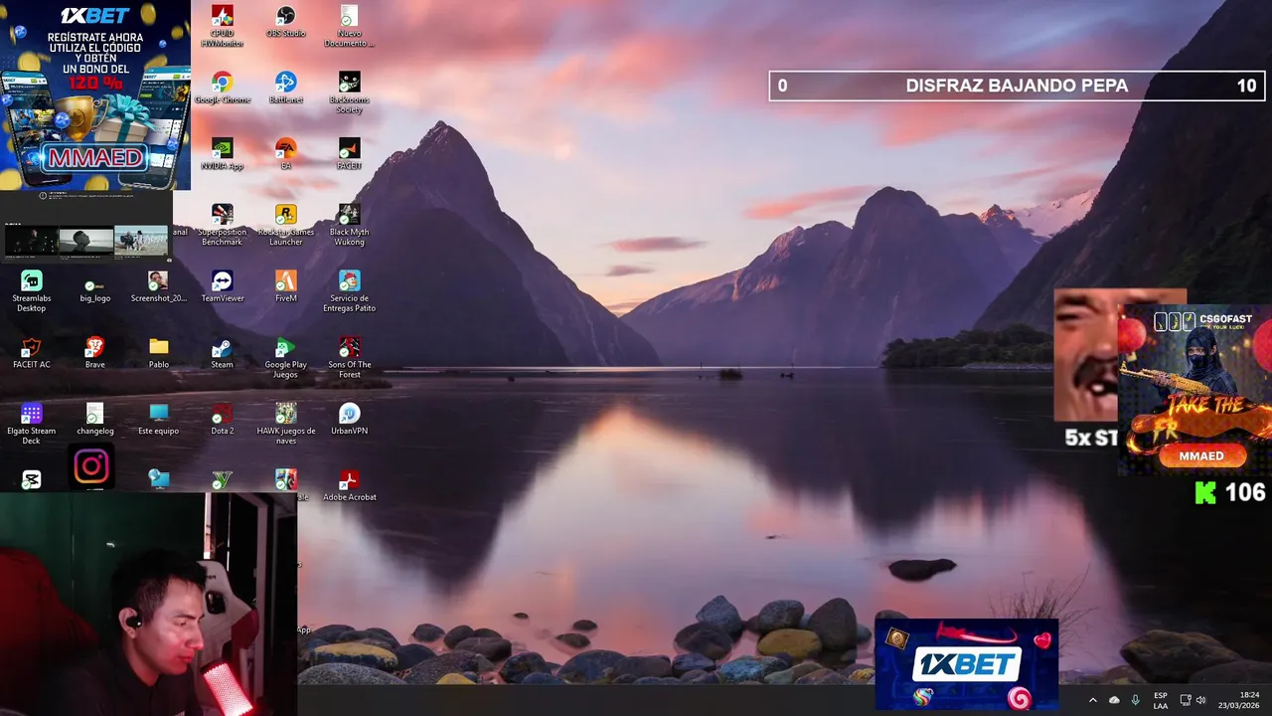Launch the EA app icon
Viewport: 1272px width, 716px height.
click(286, 154)
